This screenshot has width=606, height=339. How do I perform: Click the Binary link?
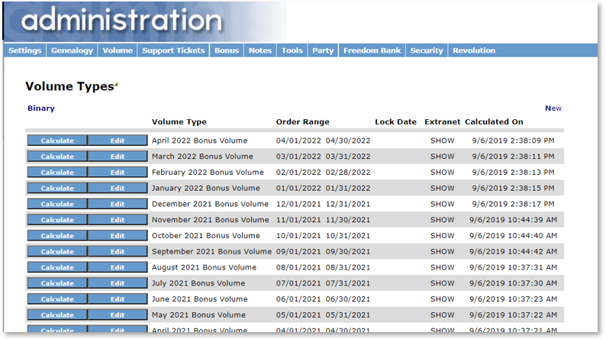[41, 108]
